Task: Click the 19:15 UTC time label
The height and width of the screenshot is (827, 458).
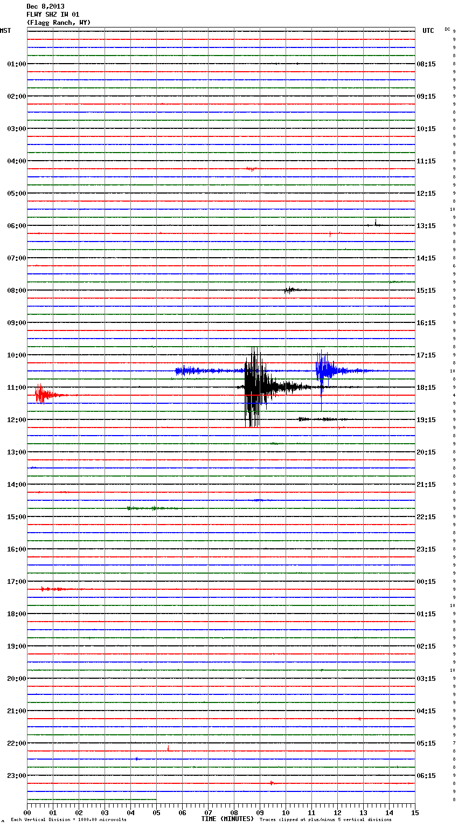Action: (426, 420)
